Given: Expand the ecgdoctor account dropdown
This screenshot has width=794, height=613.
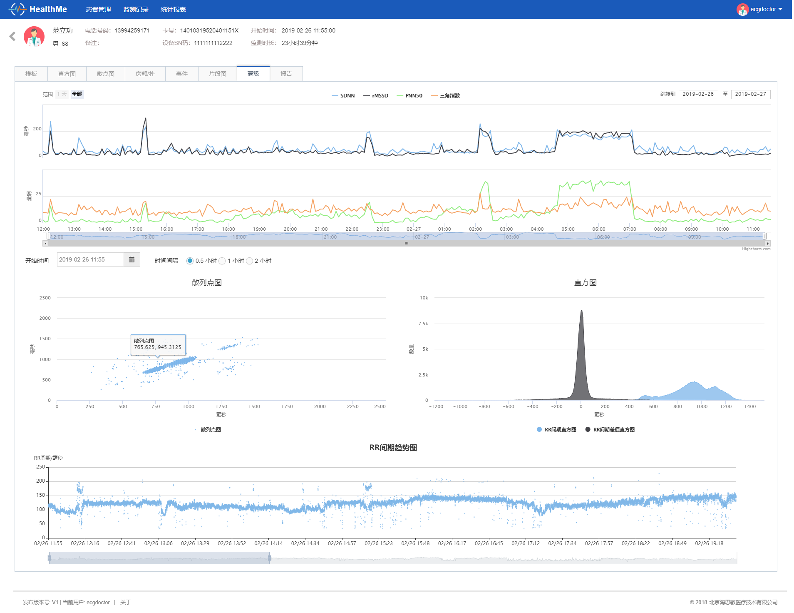Looking at the screenshot, I should click(780, 9).
